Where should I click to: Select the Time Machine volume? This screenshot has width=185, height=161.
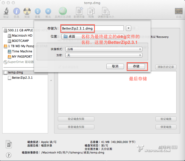[20, 51]
